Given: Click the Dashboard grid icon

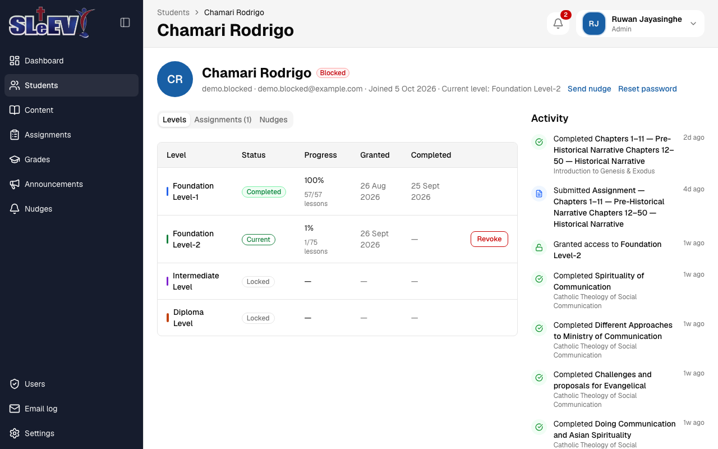Looking at the screenshot, I should tap(15, 61).
